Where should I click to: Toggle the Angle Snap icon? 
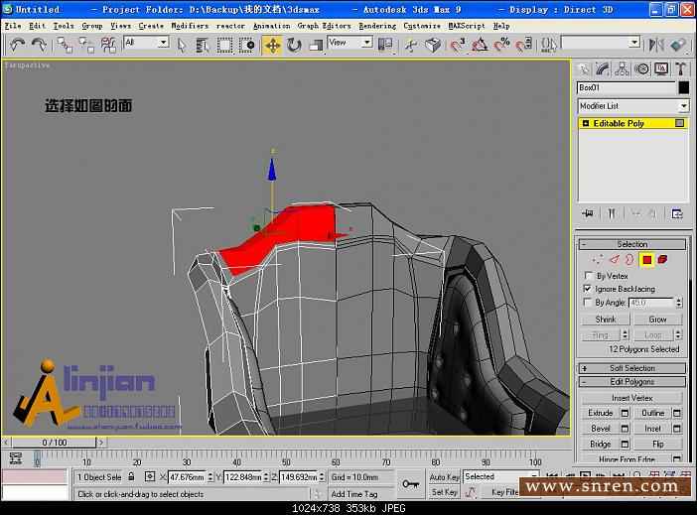pos(480,45)
